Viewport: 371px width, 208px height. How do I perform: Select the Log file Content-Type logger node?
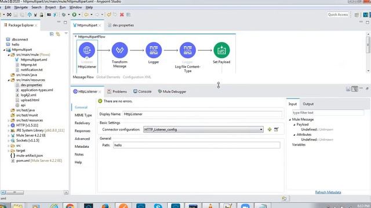click(x=188, y=50)
